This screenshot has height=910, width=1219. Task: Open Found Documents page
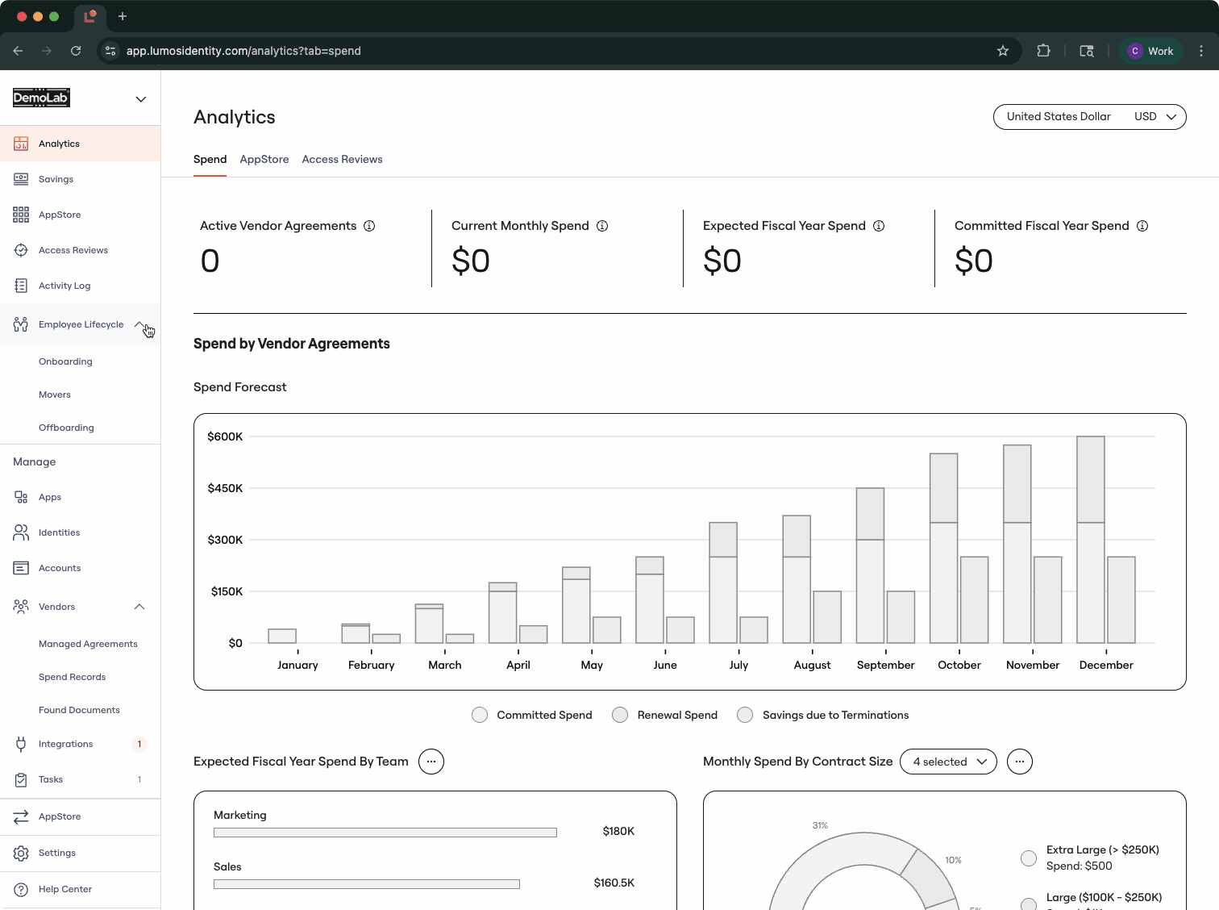(x=79, y=710)
